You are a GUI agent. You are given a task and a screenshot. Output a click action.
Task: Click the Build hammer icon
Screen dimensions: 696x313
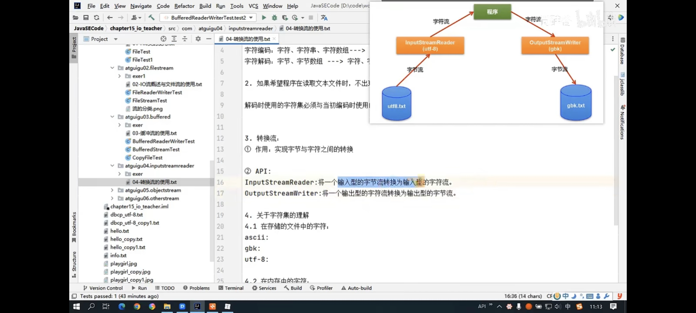click(x=151, y=17)
